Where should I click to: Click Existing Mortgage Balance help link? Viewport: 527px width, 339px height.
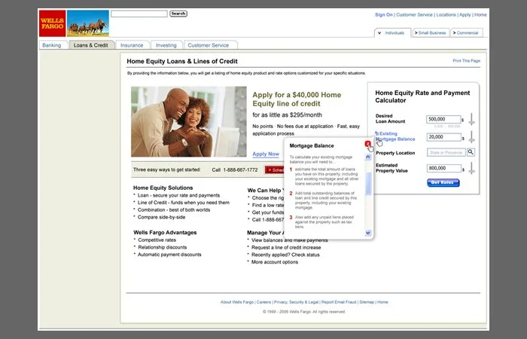(x=395, y=136)
